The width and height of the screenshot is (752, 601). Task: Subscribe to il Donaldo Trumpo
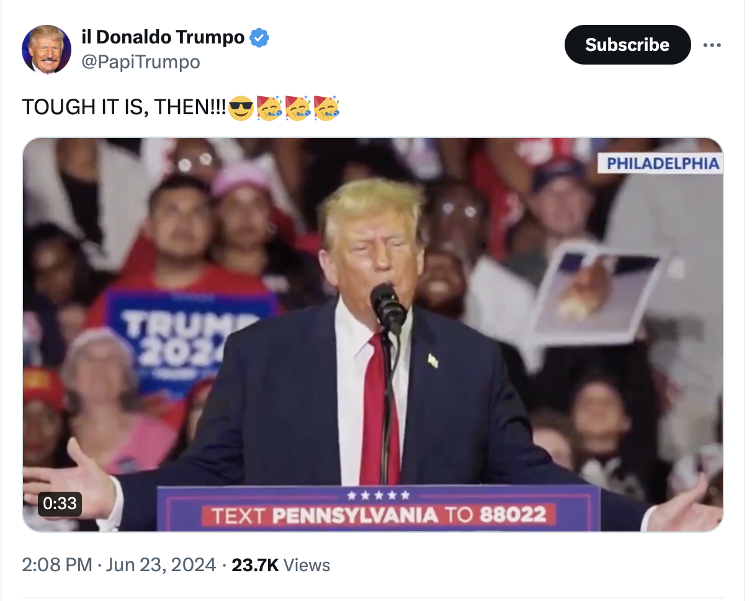coord(627,45)
